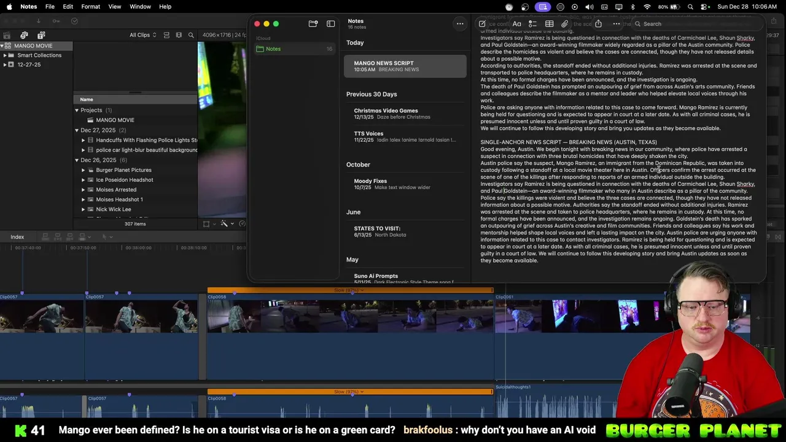Attach a file with paperclip icon
This screenshot has height=442, width=786.
point(564,24)
